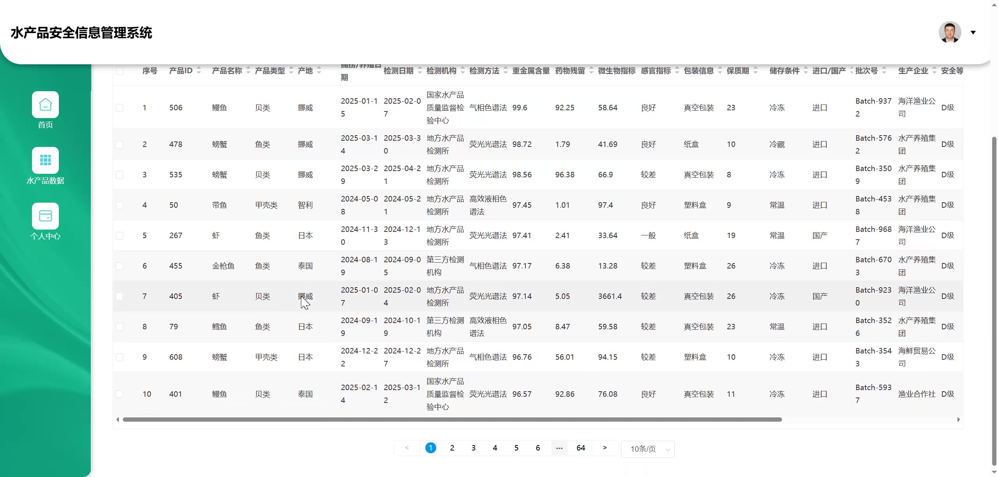This screenshot has width=998, height=477.
Task: Open the 水产品数据 grid icon
Action: coord(45,160)
